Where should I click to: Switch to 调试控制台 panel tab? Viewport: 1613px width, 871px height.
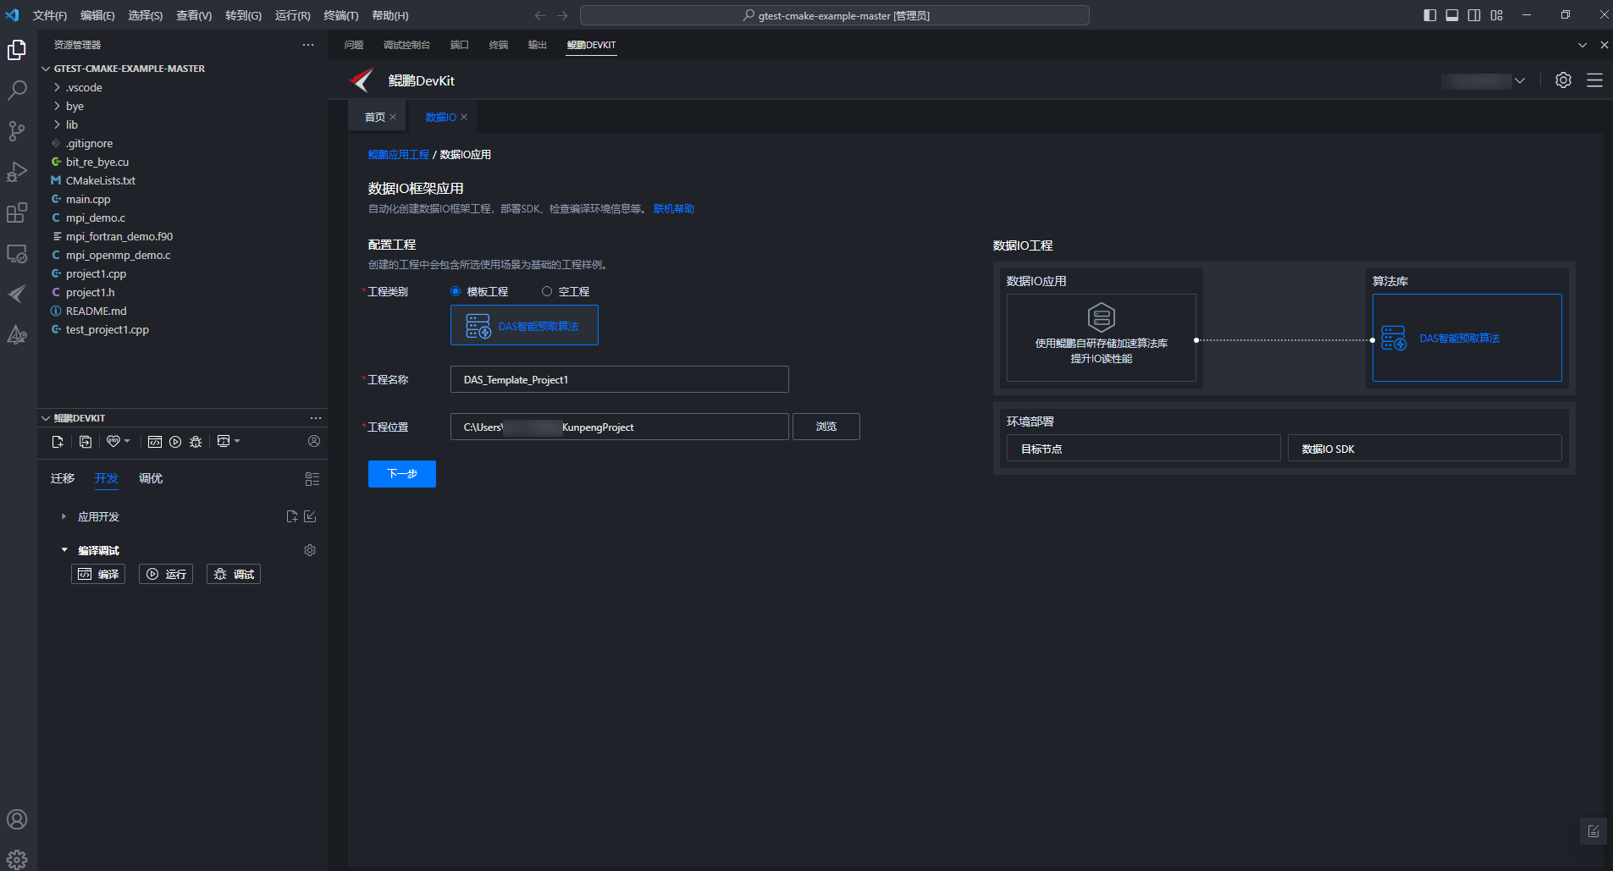[x=406, y=45]
